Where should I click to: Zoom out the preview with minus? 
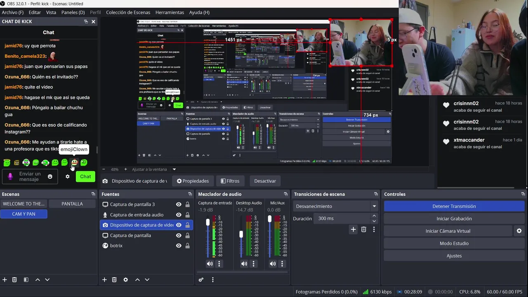click(x=104, y=169)
